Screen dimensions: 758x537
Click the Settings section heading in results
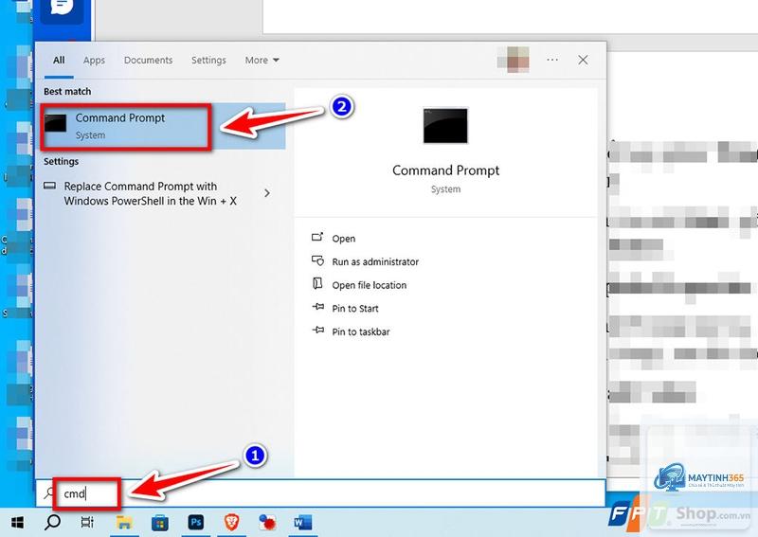point(61,161)
